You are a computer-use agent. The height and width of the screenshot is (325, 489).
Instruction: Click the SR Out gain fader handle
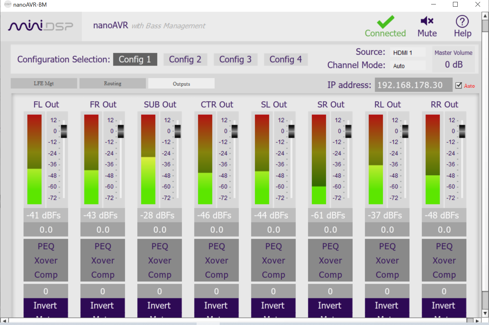click(x=348, y=131)
